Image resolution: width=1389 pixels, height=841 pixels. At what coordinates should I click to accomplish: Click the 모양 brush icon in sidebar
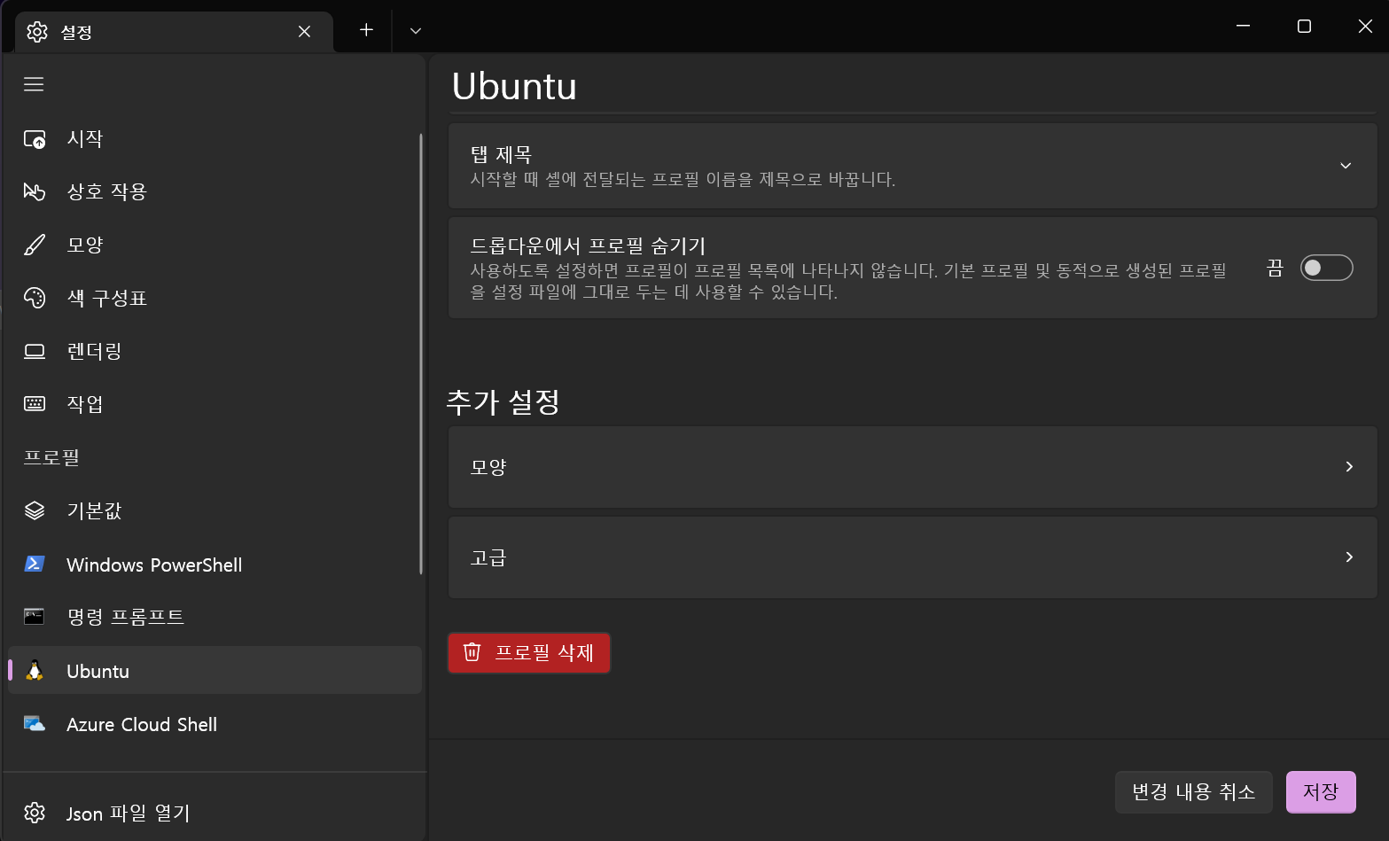point(35,245)
